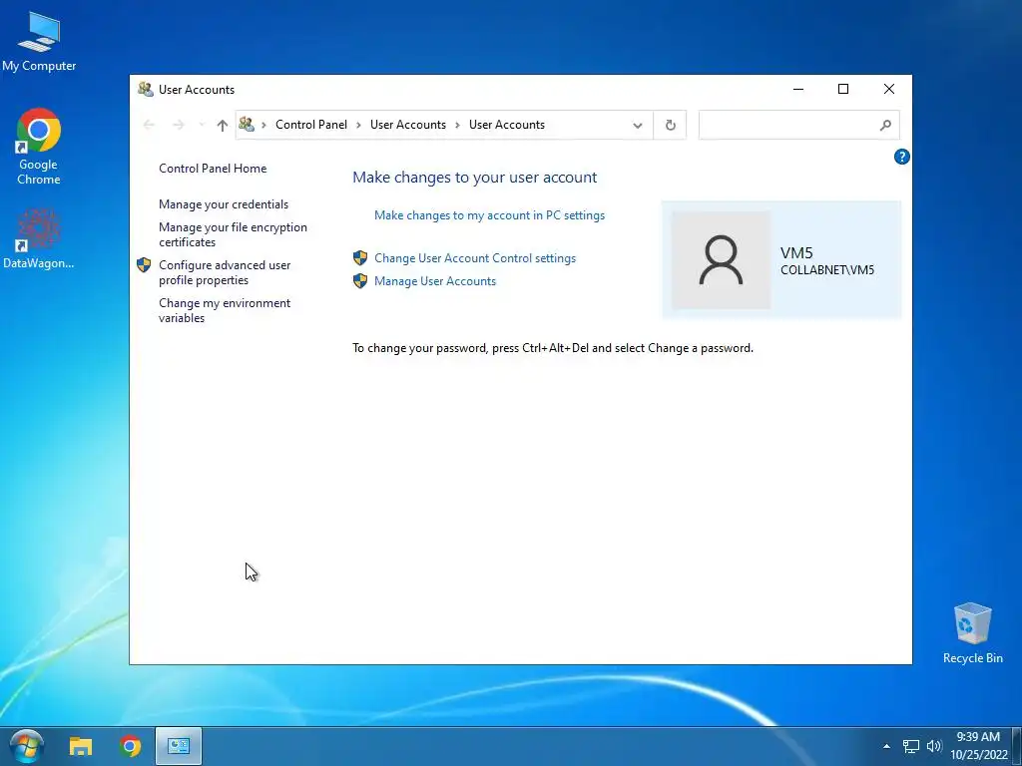The height and width of the screenshot is (766, 1022).
Task: Expand chevron between the two User Accounts breadcrumbs
Action: [x=457, y=125]
